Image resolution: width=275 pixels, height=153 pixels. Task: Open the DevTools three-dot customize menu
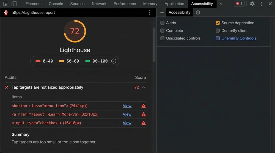261,4
